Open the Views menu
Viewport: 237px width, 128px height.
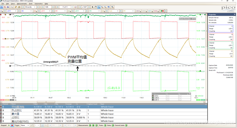[x=13, y=4]
